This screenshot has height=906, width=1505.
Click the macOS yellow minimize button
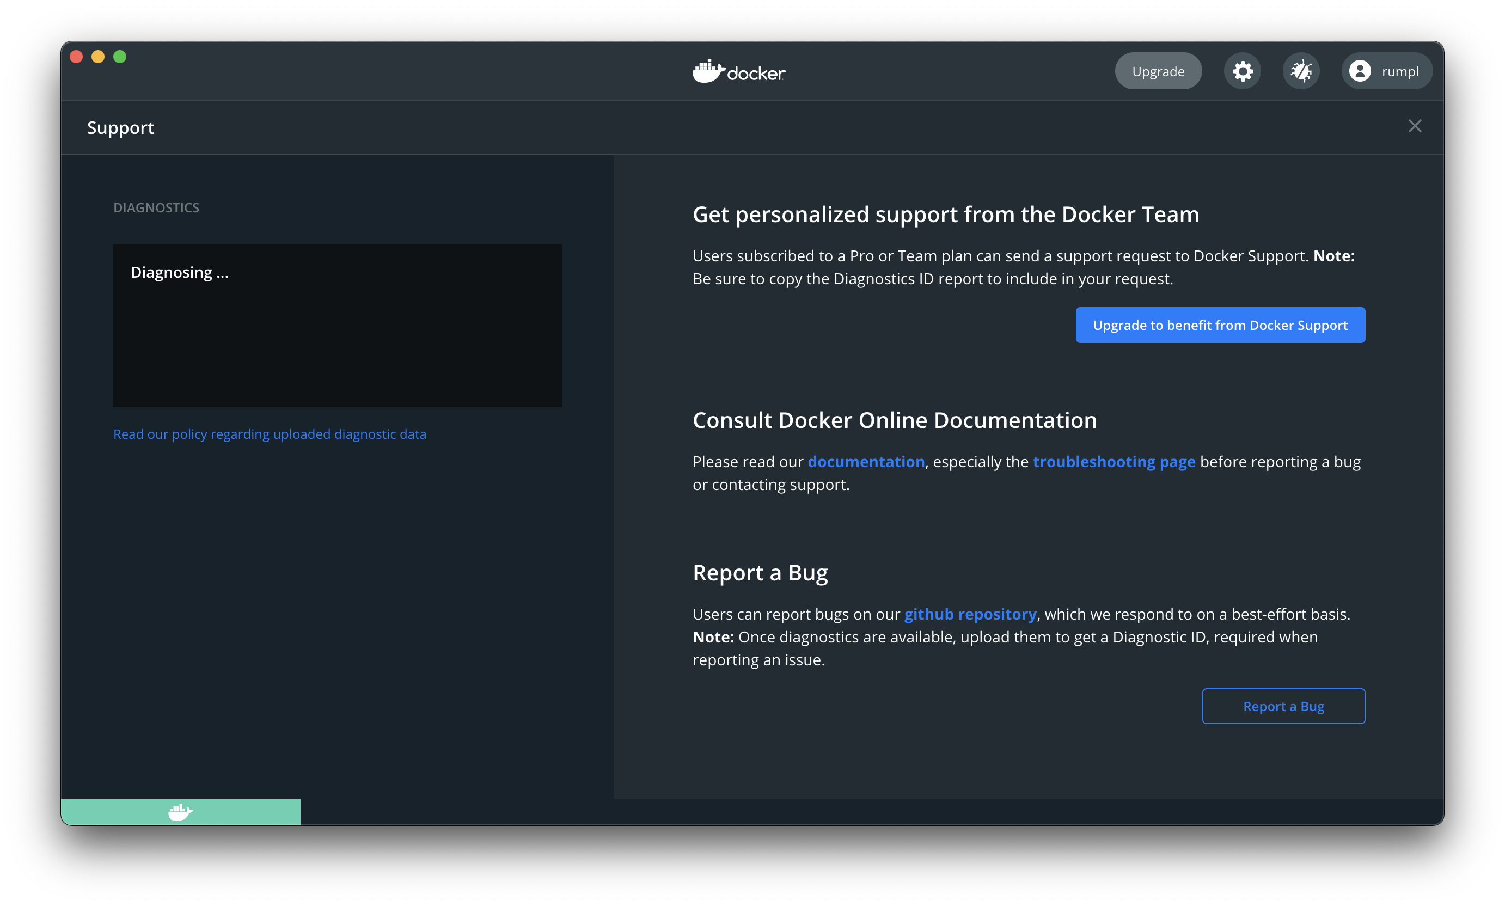point(97,57)
